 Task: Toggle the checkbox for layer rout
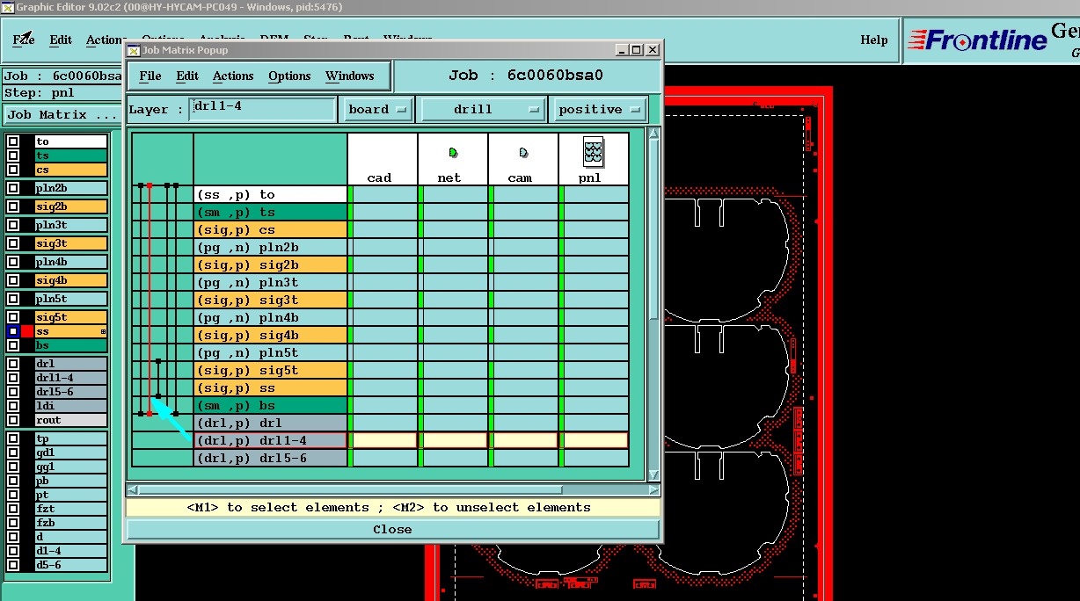click(13, 420)
